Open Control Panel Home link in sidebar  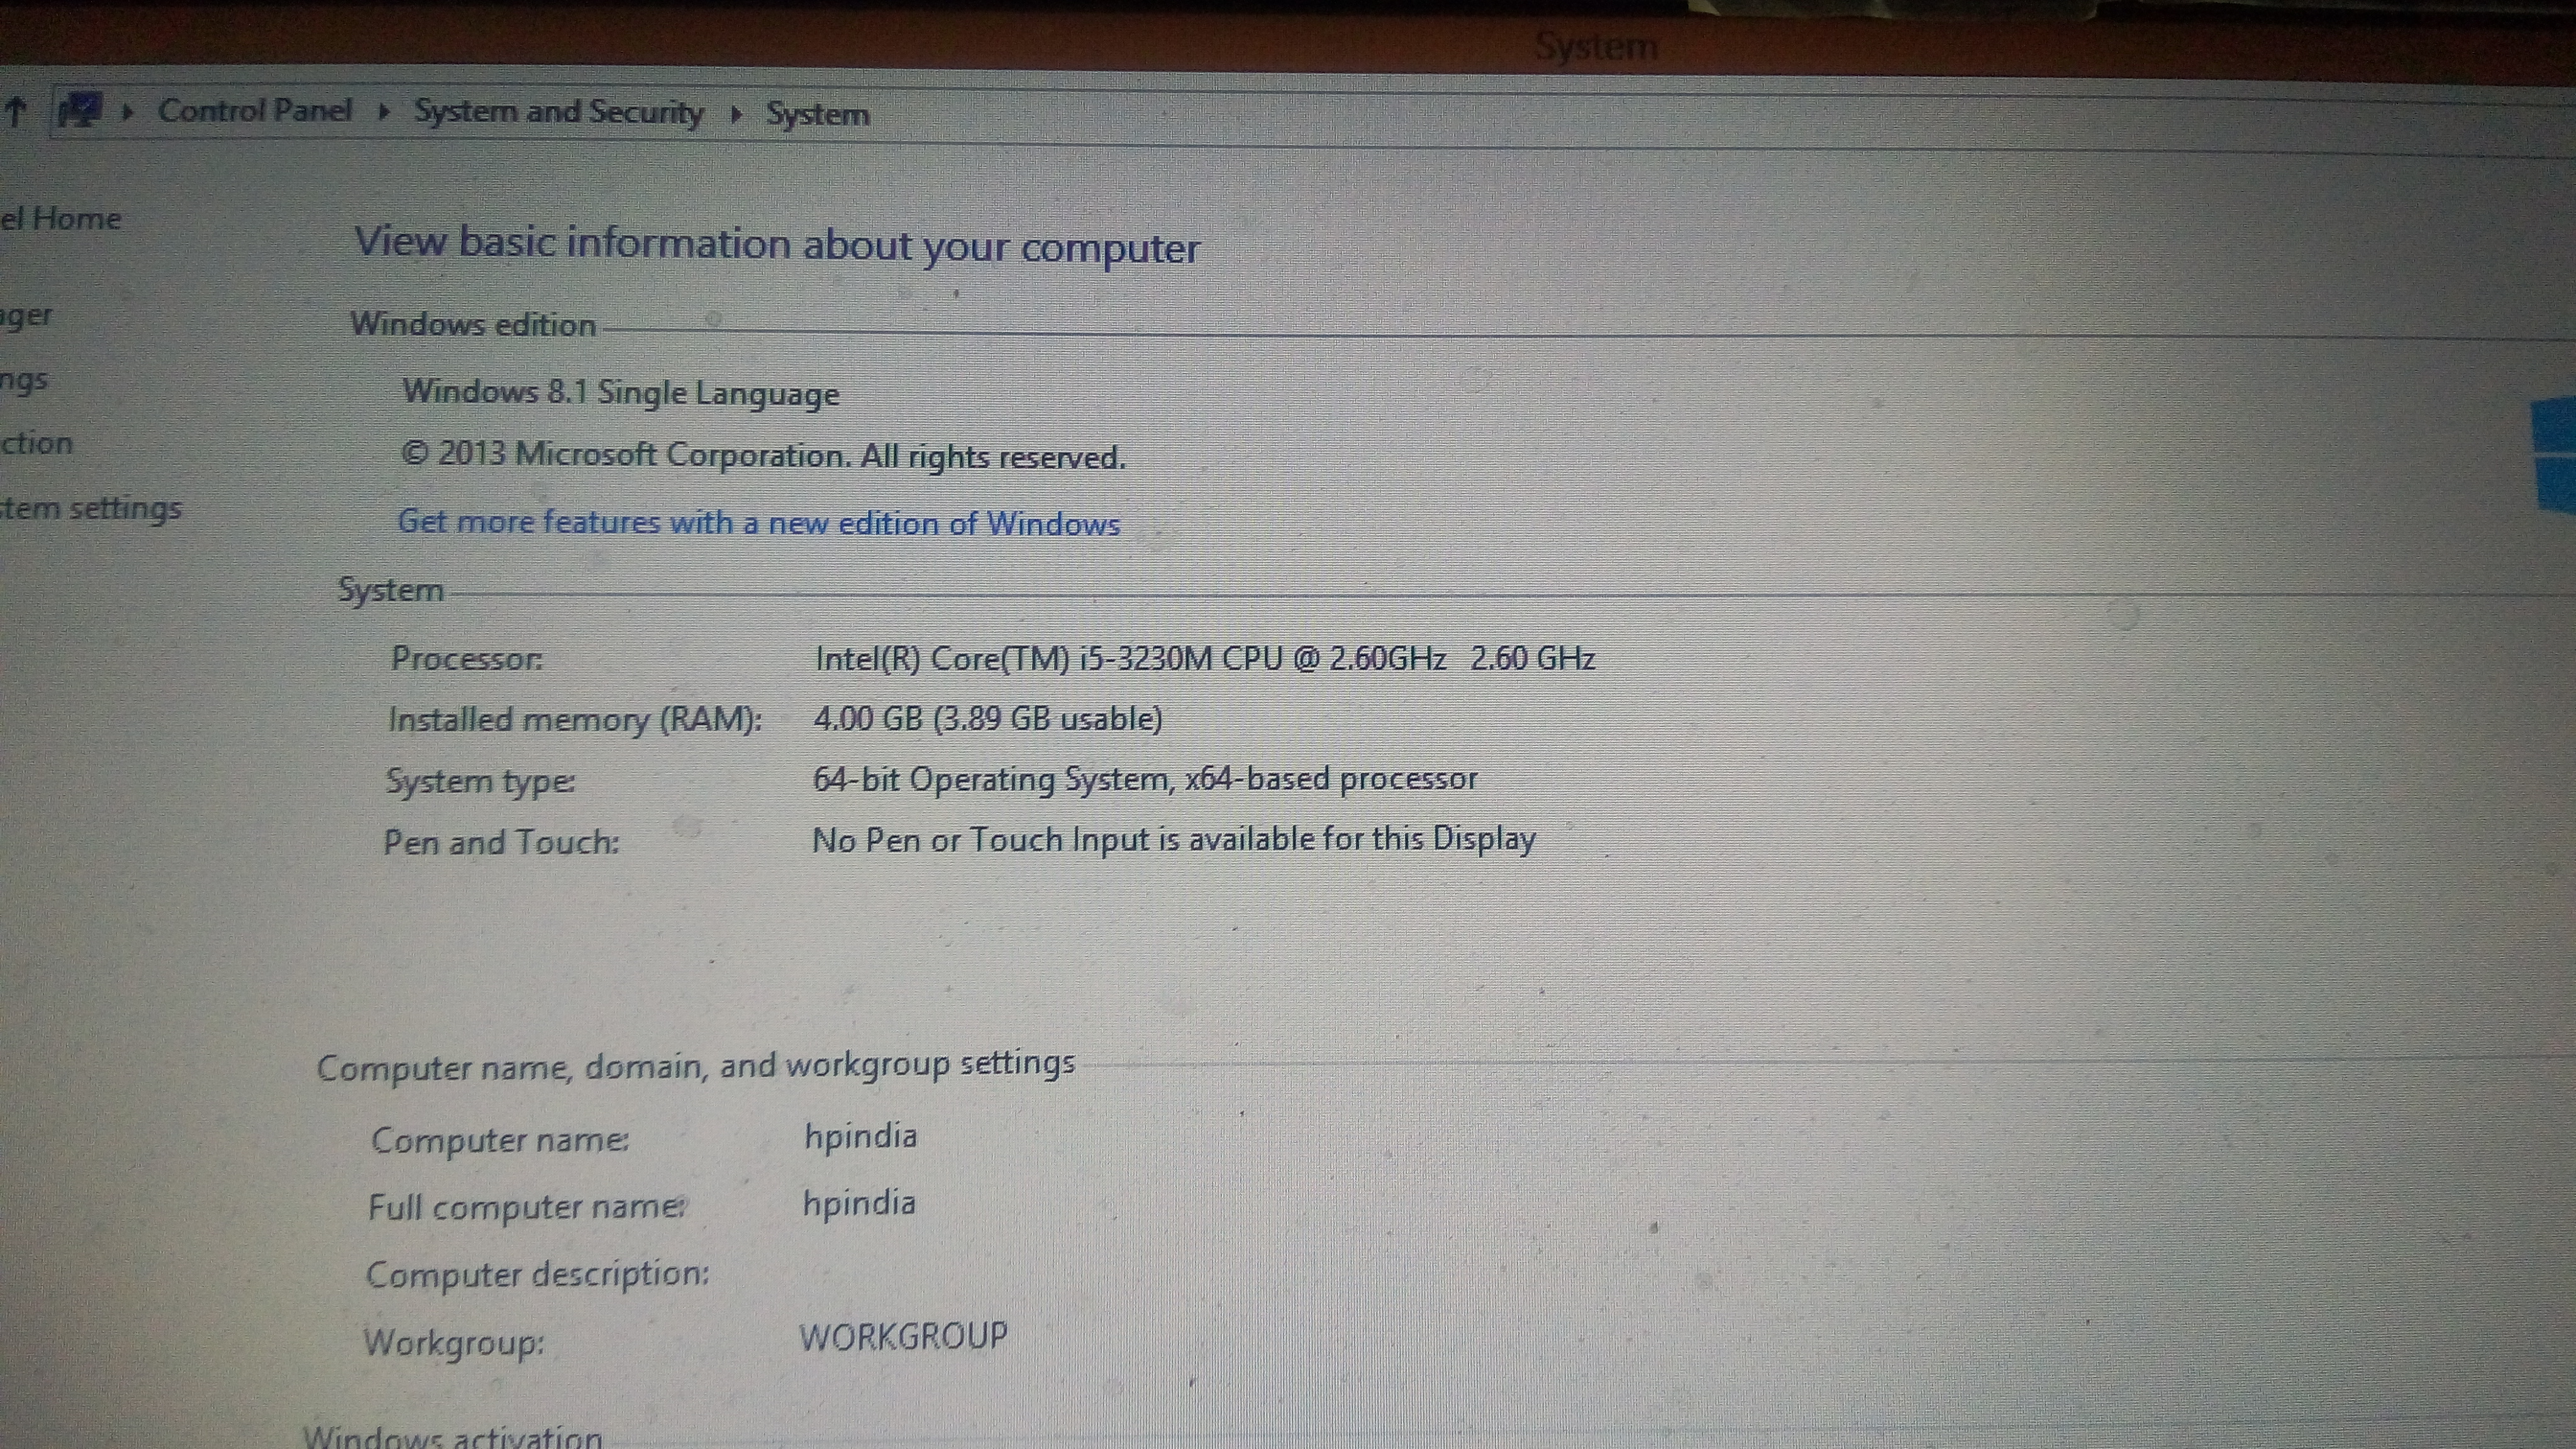pos(60,218)
